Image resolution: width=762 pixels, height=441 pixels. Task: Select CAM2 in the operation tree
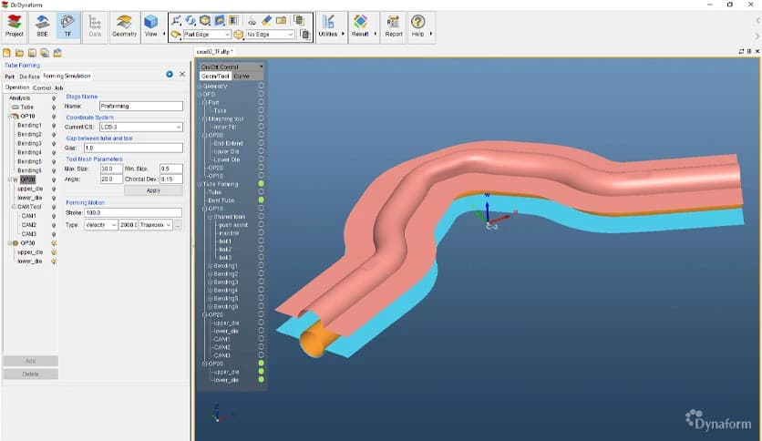(x=29, y=224)
